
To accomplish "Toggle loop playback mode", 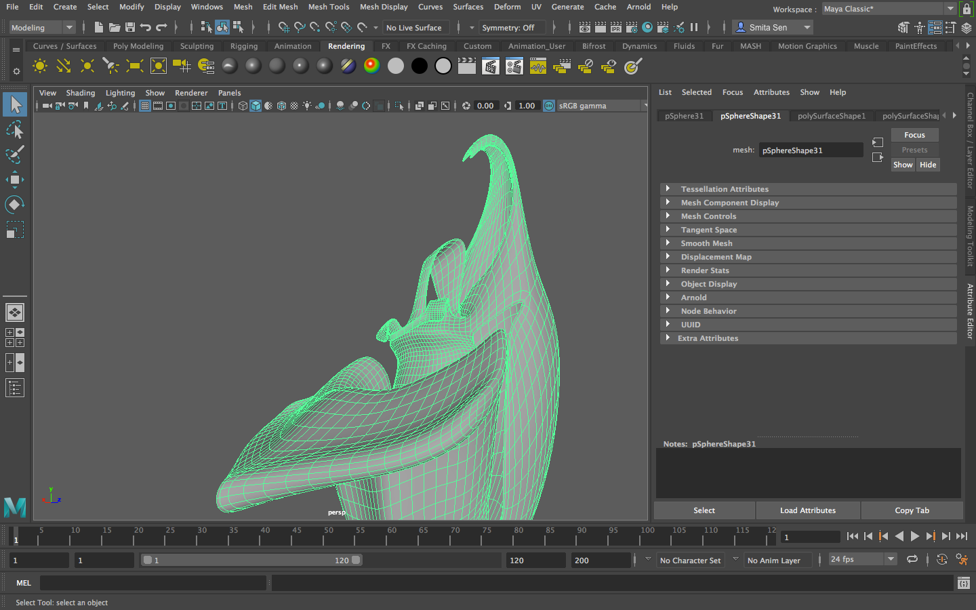I will [x=912, y=559].
